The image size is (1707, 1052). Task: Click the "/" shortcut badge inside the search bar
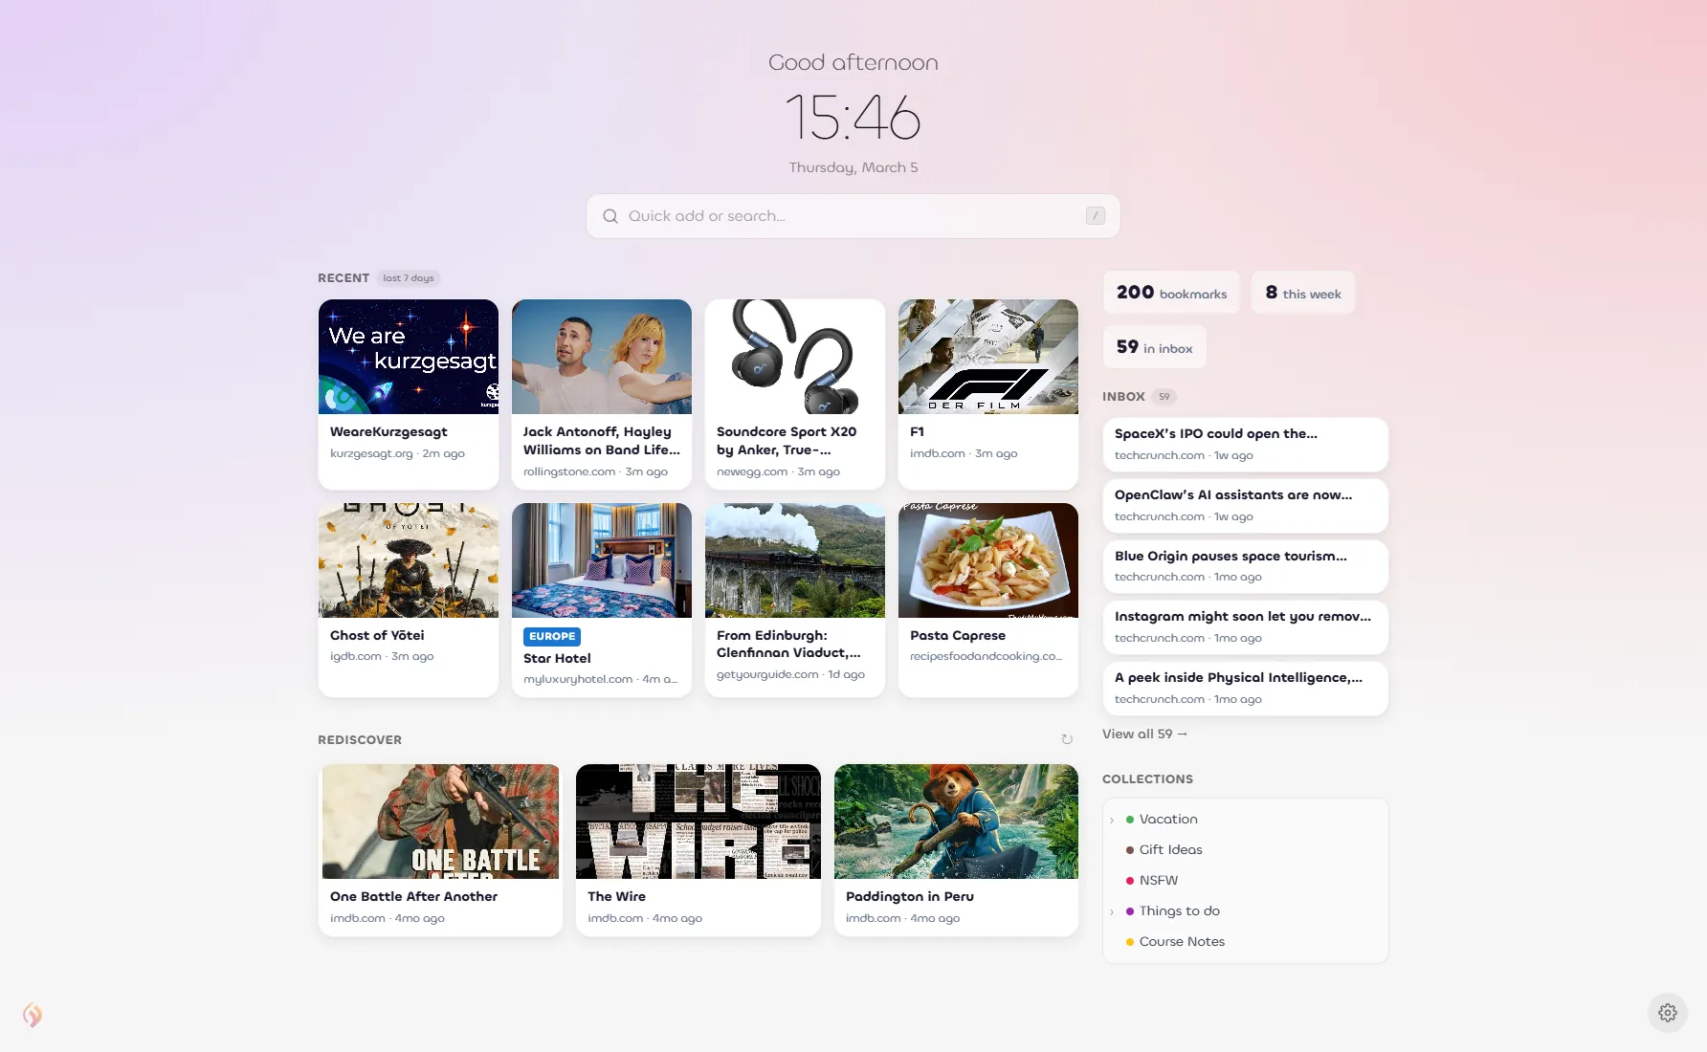[x=1094, y=216]
